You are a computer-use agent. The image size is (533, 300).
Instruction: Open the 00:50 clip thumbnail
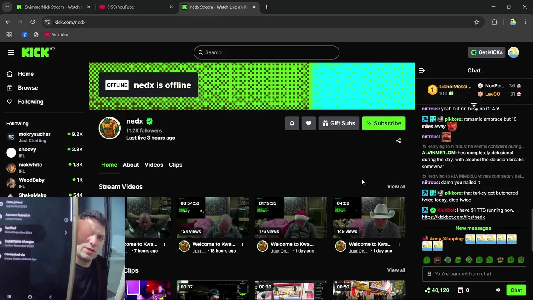[x=369, y=290]
